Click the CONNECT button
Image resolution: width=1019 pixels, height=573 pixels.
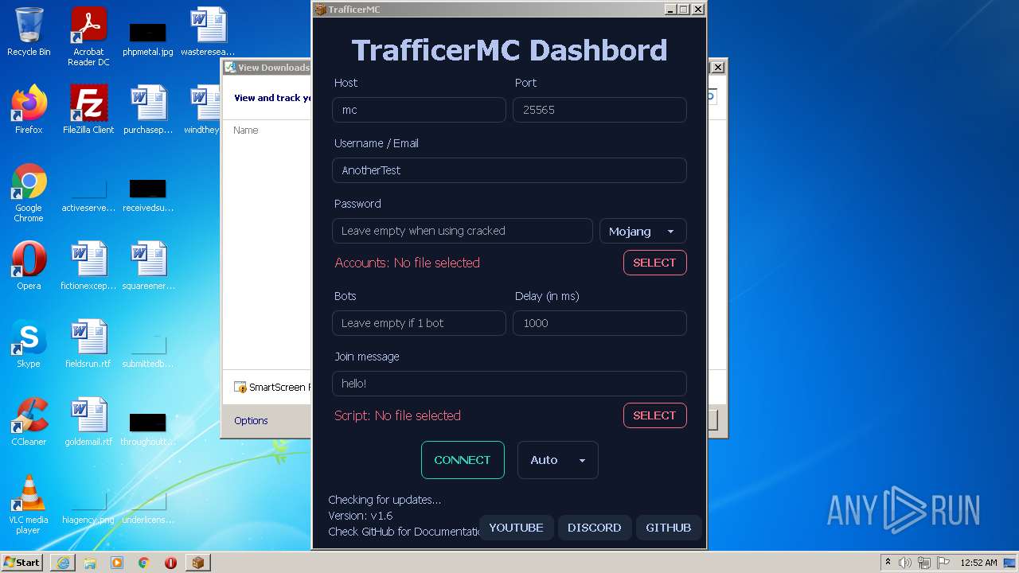click(463, 460)
